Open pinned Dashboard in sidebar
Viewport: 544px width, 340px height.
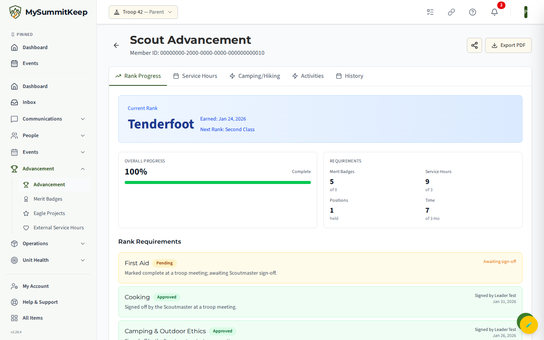click(48, 47)
